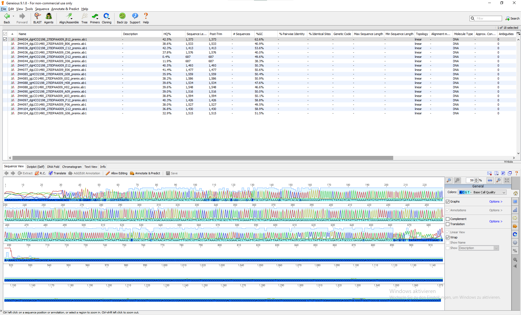Screen dimensions: 521x315
Task: Enable the Complement checkbox
Action: pos(448,219)
